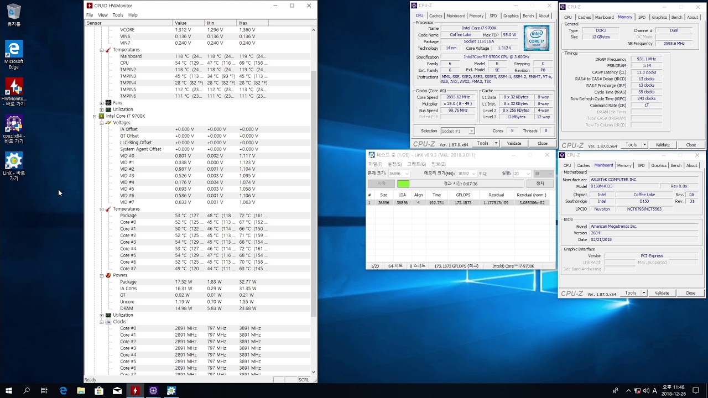Click the 정지 stop button in LinX
This screenshot has width=708, height=398.
tap(540, 184)
